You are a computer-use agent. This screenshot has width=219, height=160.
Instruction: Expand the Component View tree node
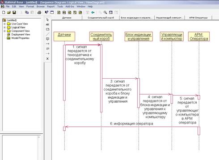4,31
